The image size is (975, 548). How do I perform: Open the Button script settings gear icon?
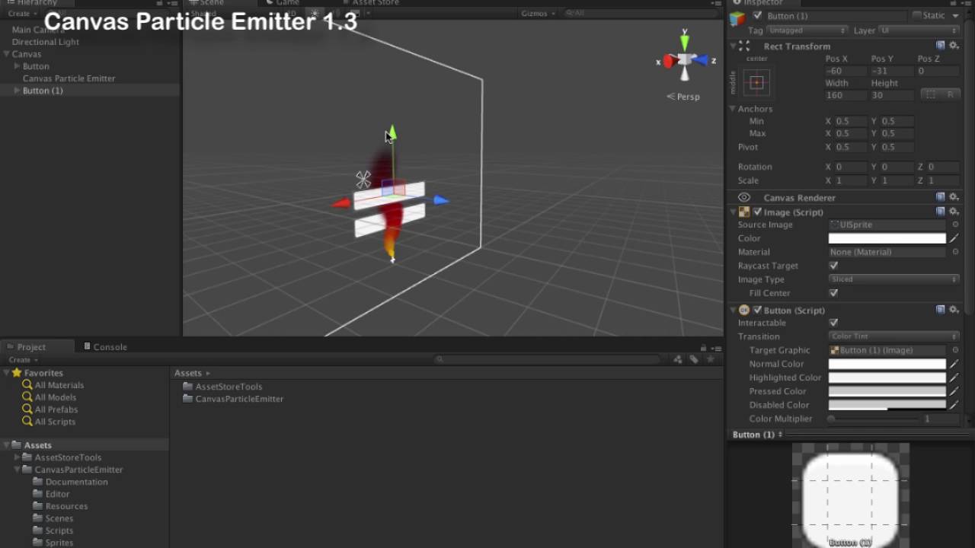954,310
